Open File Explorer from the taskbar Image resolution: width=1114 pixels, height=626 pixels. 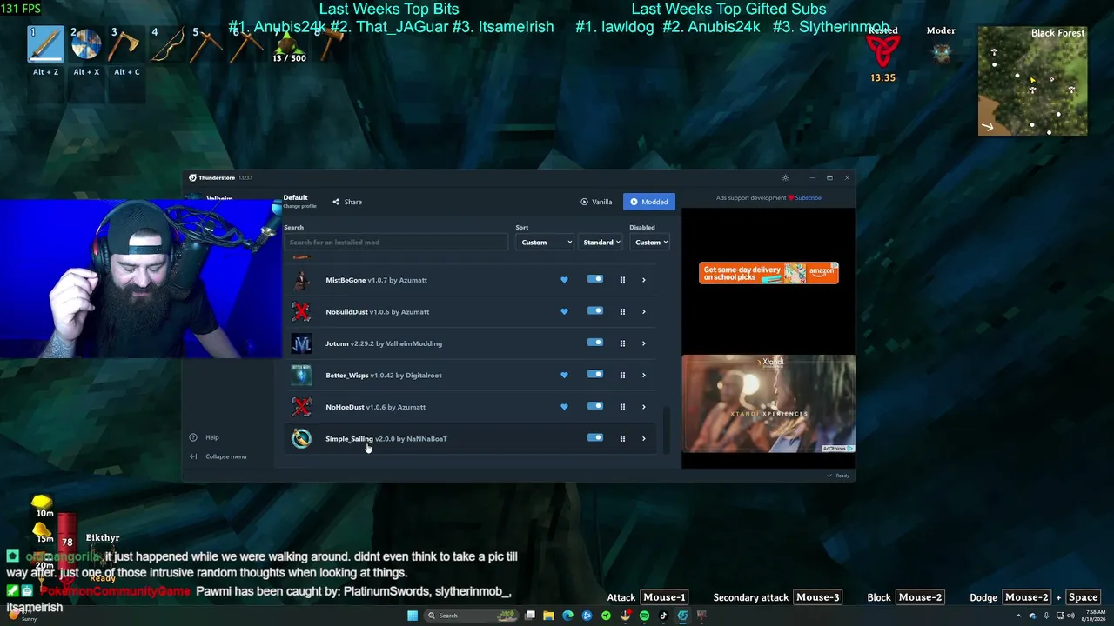click(548, 616)
